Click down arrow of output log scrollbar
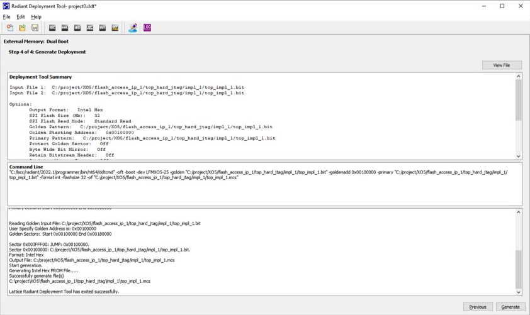 519,292
